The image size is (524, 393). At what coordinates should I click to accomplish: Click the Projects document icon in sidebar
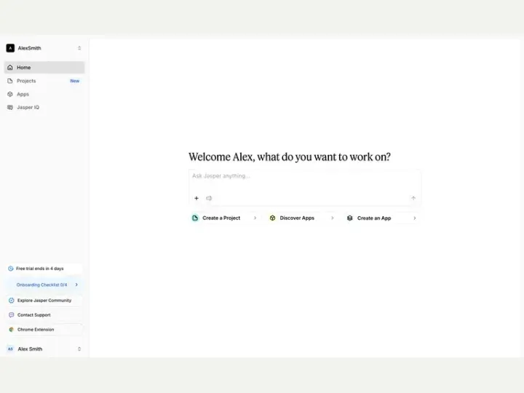point(10,81)
